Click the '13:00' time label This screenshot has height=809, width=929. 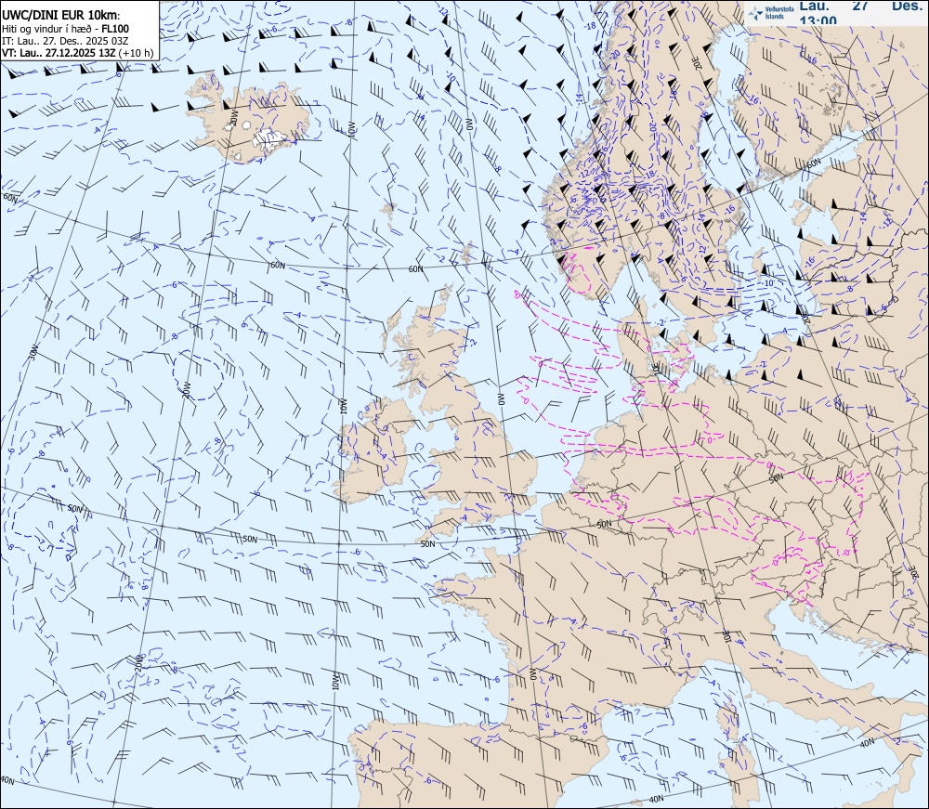pyautogui.click(x=818, y=20)
